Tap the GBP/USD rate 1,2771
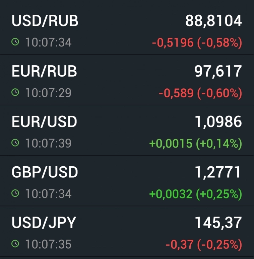 (218, 172)
